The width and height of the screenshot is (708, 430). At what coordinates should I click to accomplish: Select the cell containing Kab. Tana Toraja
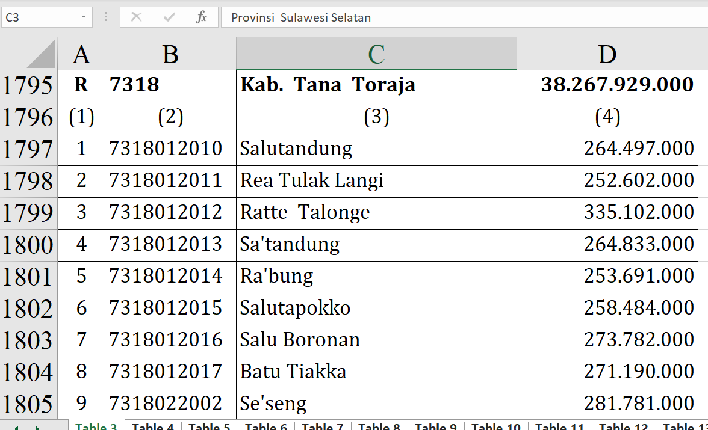376,85
